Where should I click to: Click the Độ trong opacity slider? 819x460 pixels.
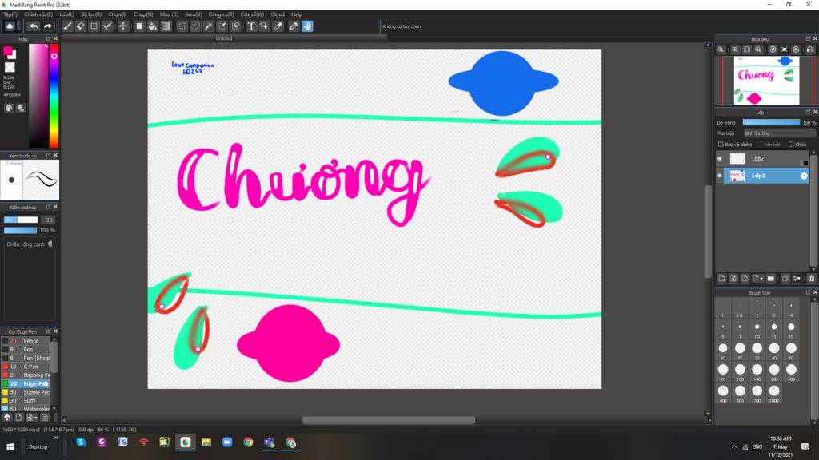(x=771, y=122)
